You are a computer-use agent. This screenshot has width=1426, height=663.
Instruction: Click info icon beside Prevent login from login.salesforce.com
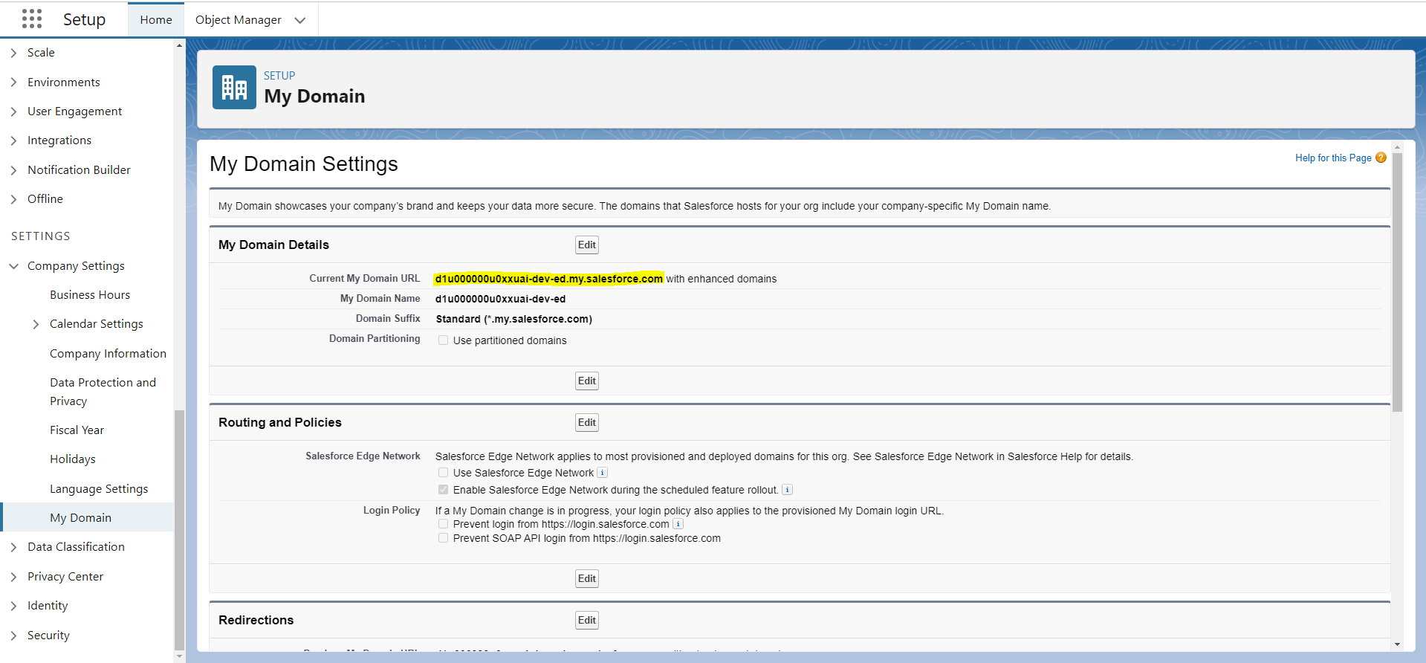tap(678, 524)
